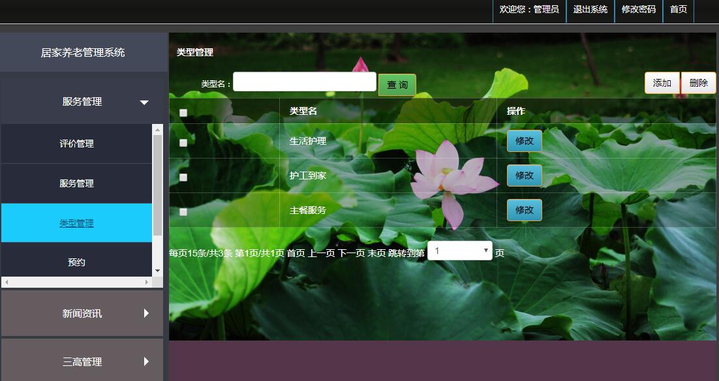Click the 上一页 pagination link
Viewport: 719px width, 381px height.
pyautogui.click(x=322, y=253)
